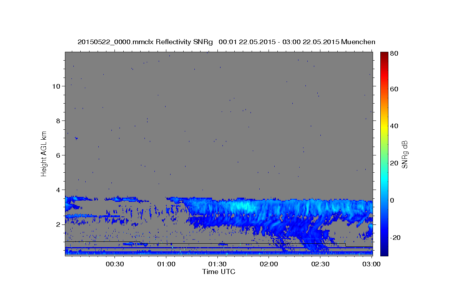Image resolution: width=461 pixels, height=307 pixels.
Task: Click the 'SNRg dB' colorbar label
Action: point(405,154)
